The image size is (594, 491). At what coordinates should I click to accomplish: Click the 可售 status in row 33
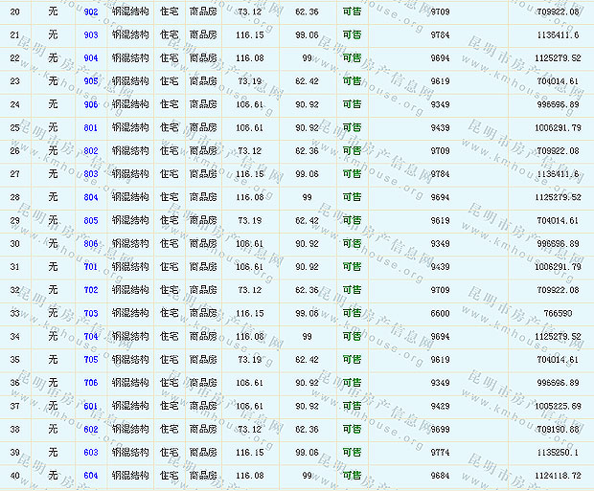[352, 313]
